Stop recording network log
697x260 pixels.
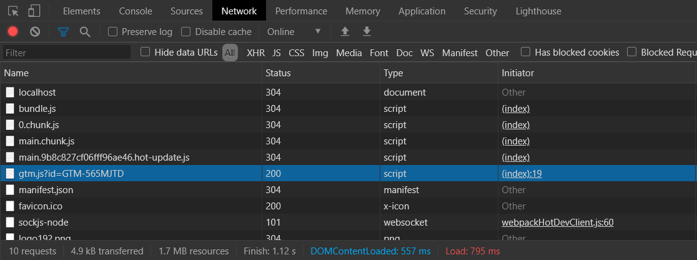[x=12, y=31]
